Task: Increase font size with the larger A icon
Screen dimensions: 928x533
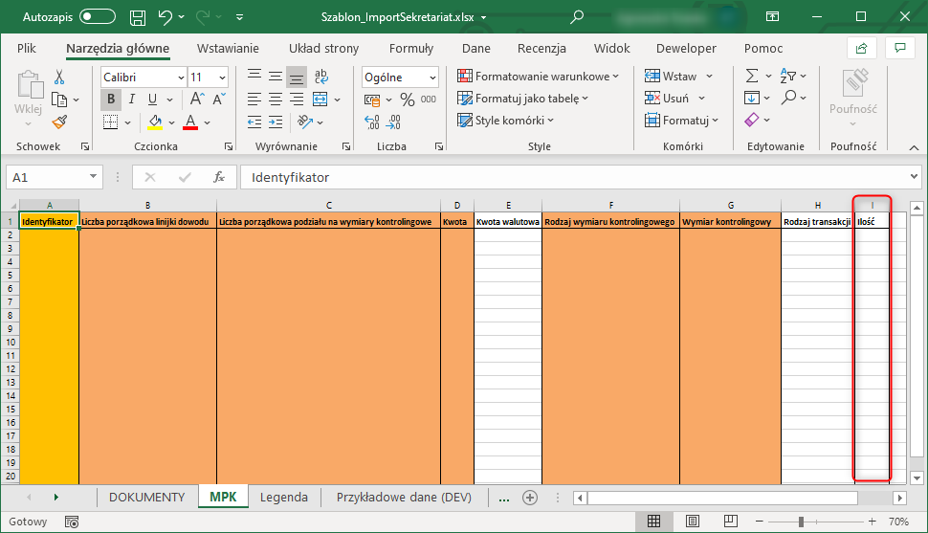Action: (x=198, y=99)
